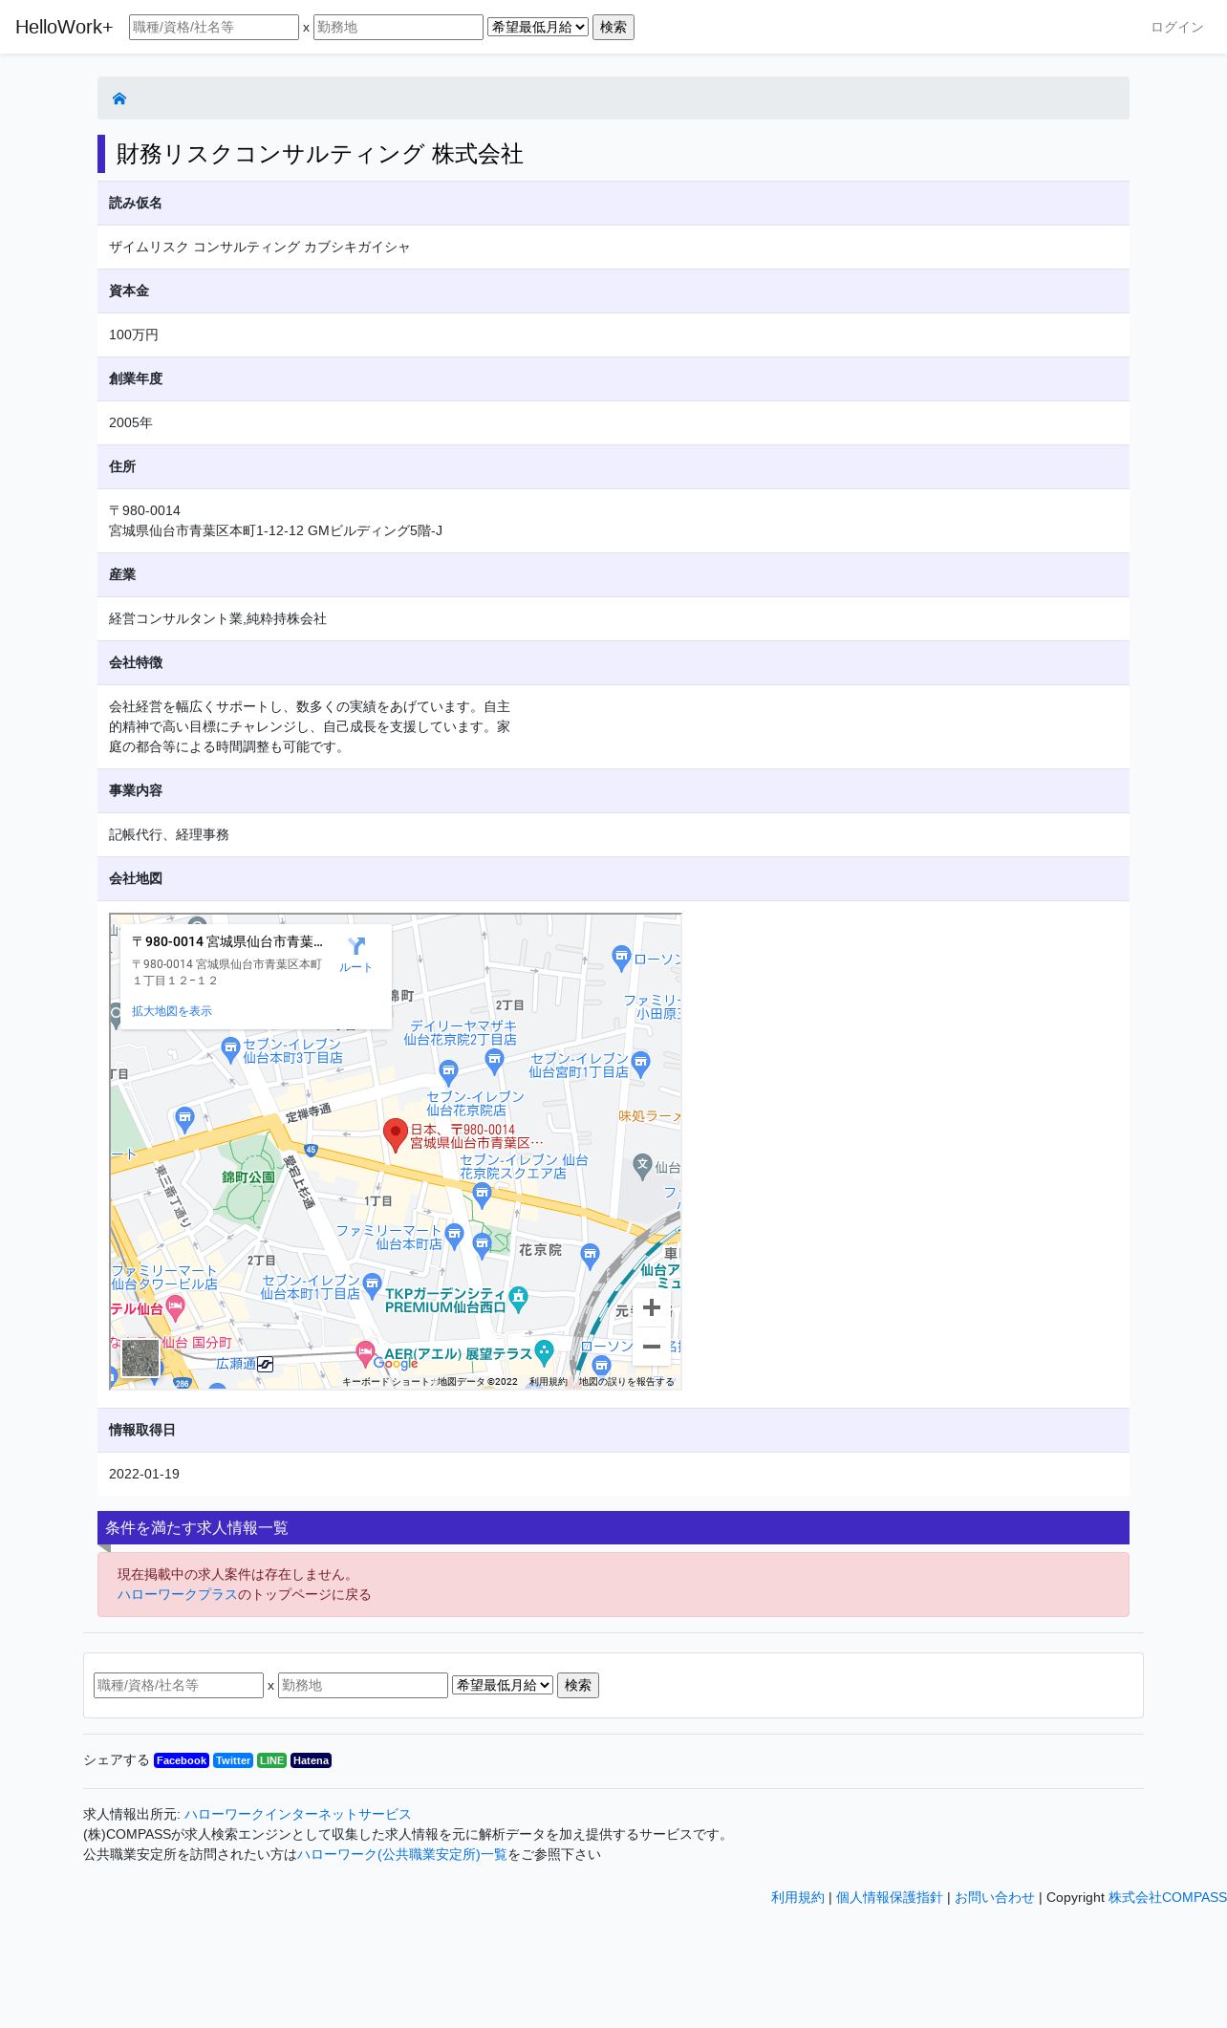Click 株式会社COMPASS footer link
This screenshot has width=1227, height=2028.
(1168, 1897)
